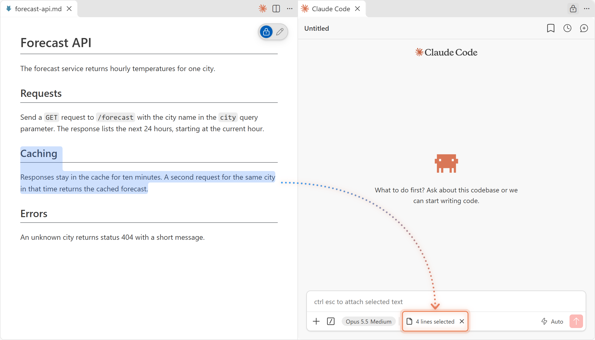Screen dimensions: 595x340
Task: Open slash commands with the slash icon
Action: click(331, 321)
